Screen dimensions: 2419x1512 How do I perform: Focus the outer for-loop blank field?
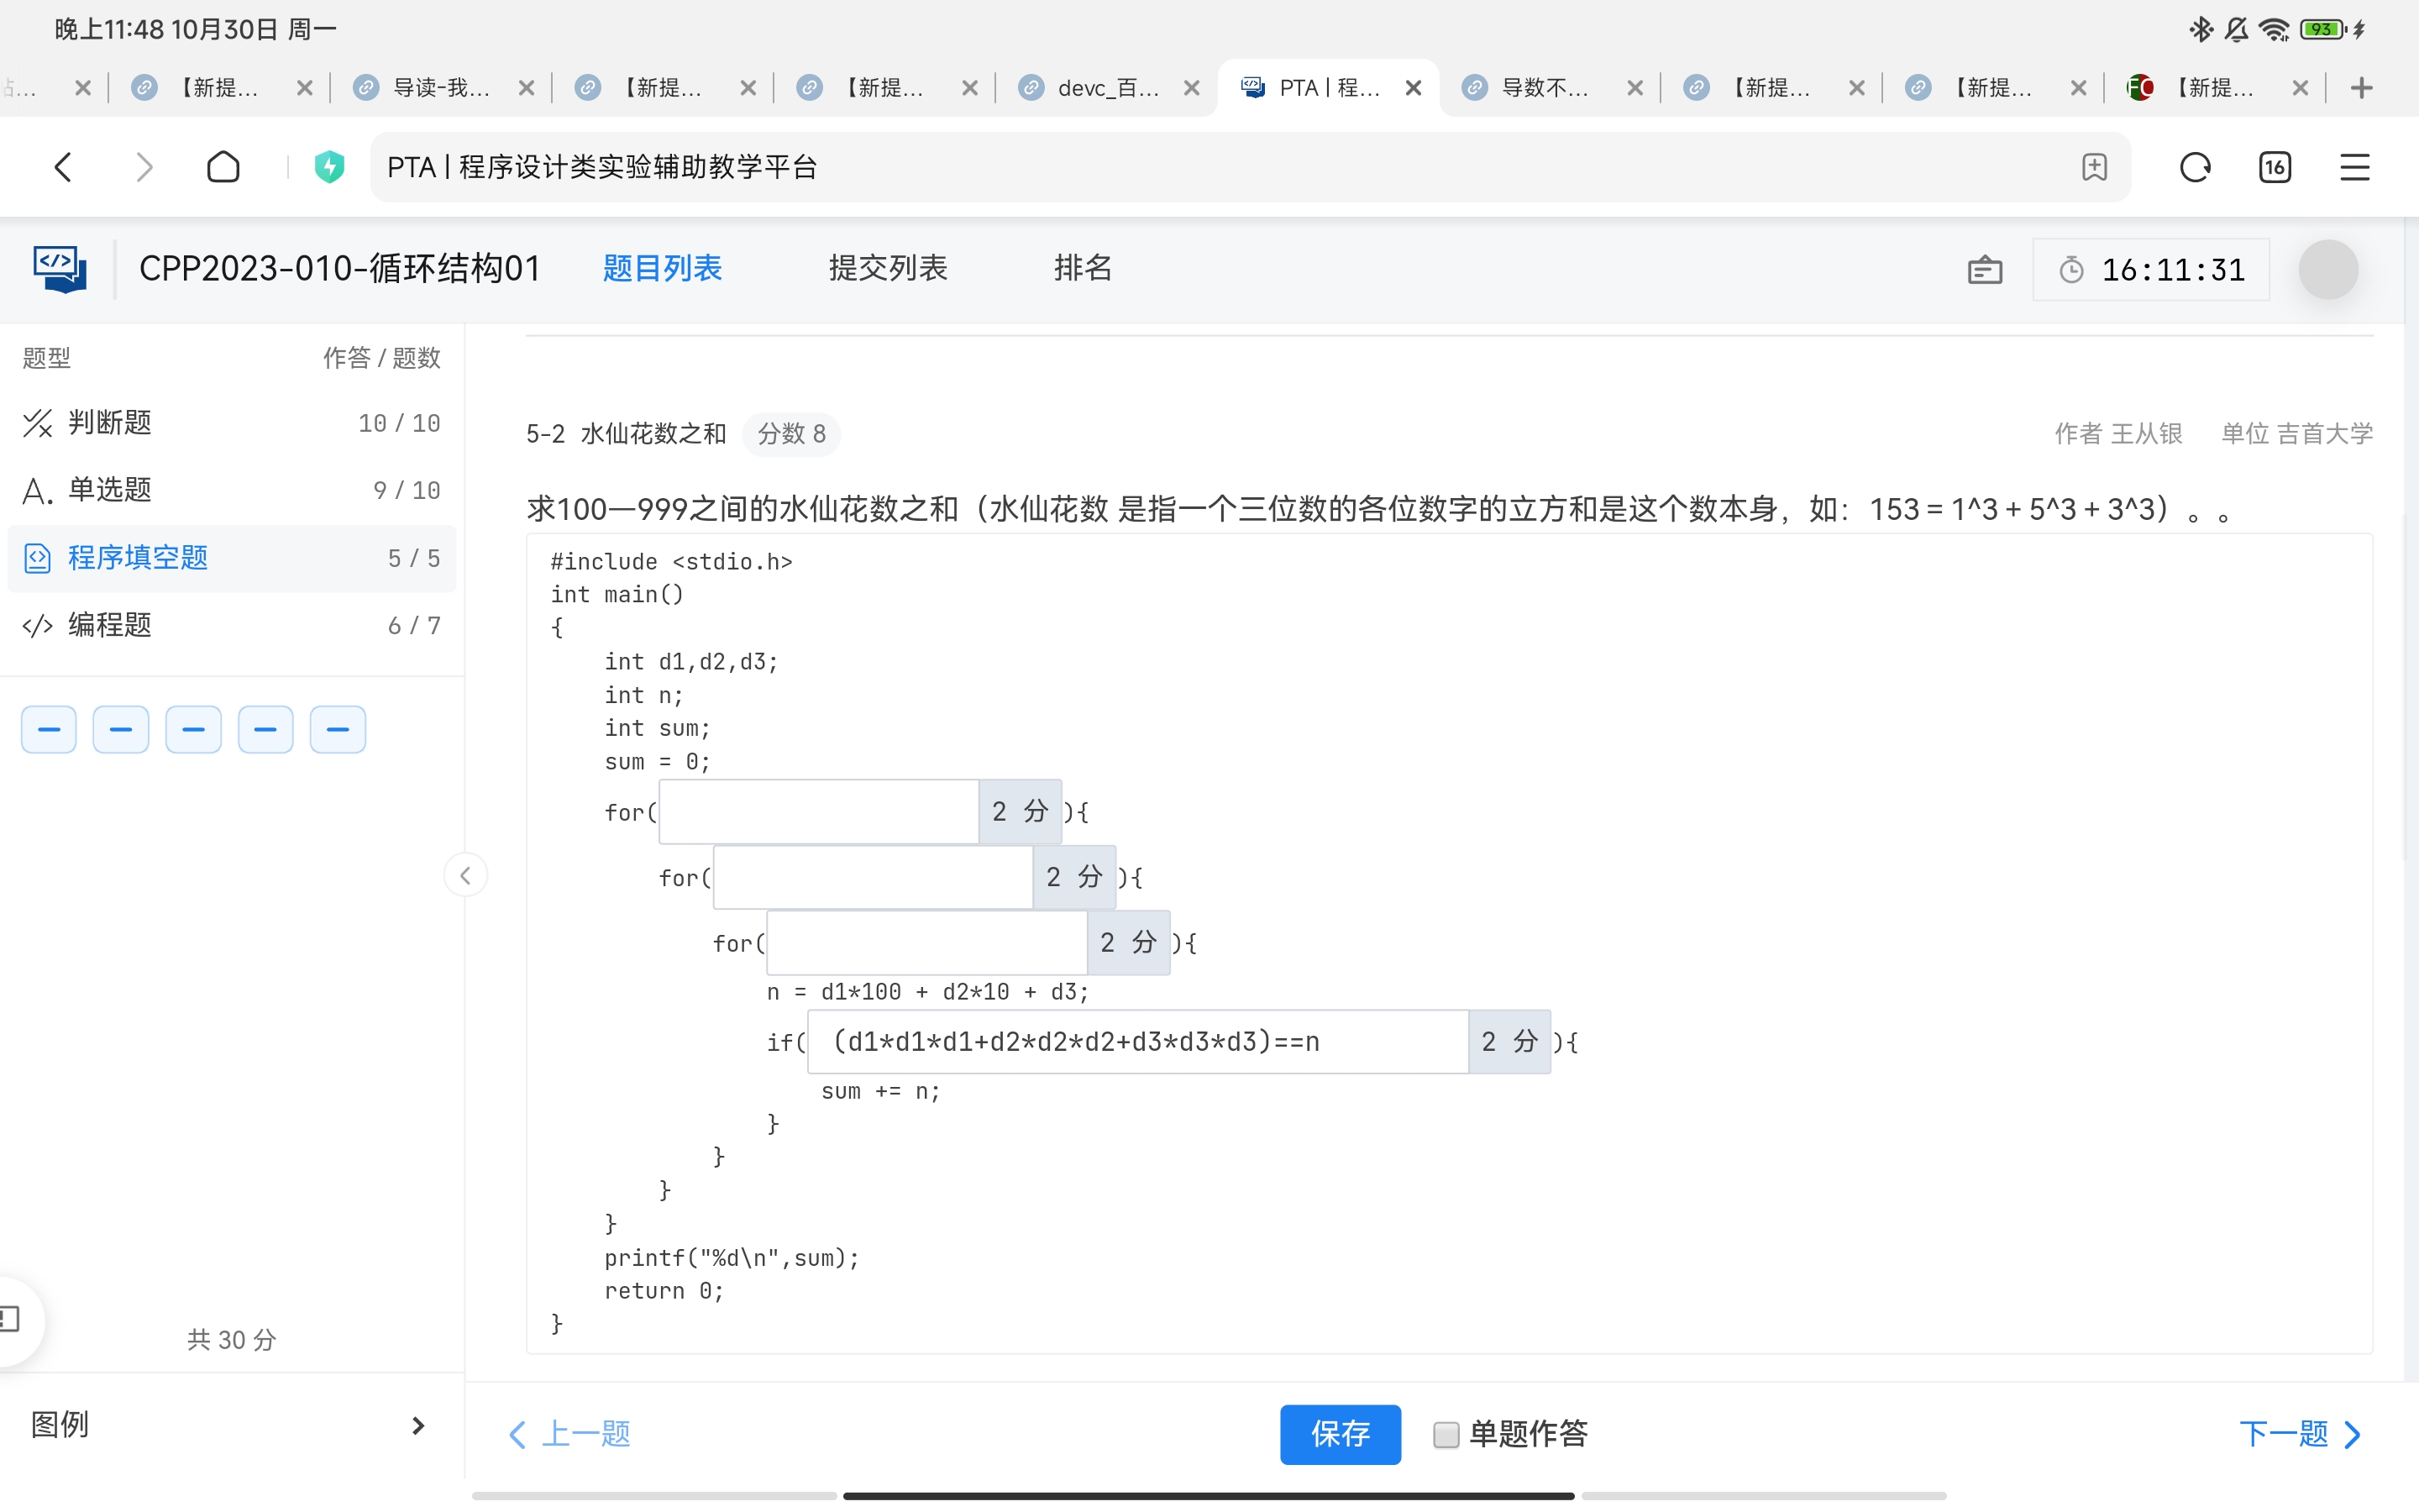[x=819, y=811]
